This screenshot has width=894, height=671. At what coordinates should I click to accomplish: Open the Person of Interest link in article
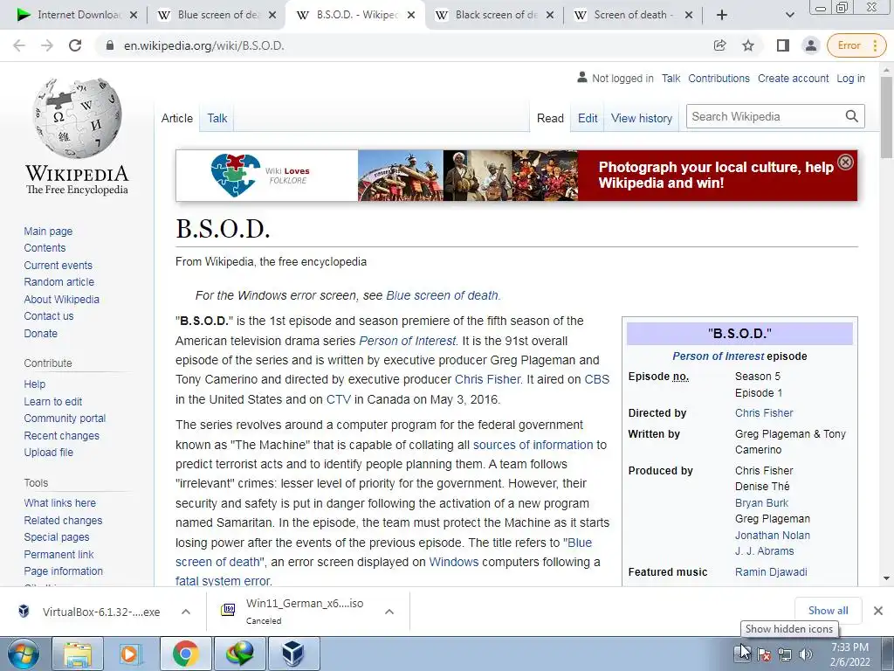click(407, 341)
